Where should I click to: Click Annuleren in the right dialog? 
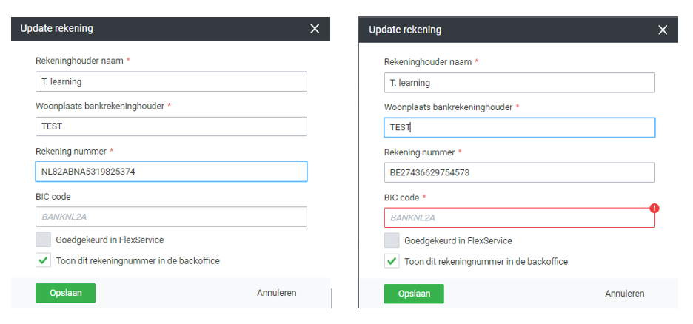coord(624,294)
